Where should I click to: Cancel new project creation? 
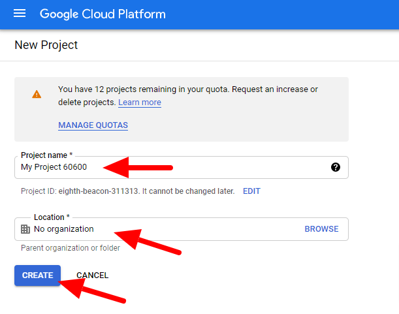coord(92,275)
